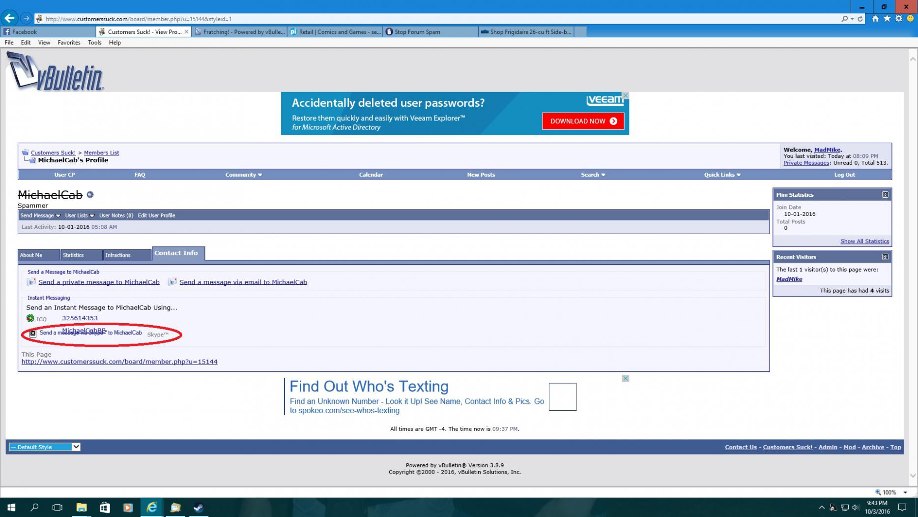Click the browser home icon
Viewport: 918px width, 517px height.
tap(875, 19)
